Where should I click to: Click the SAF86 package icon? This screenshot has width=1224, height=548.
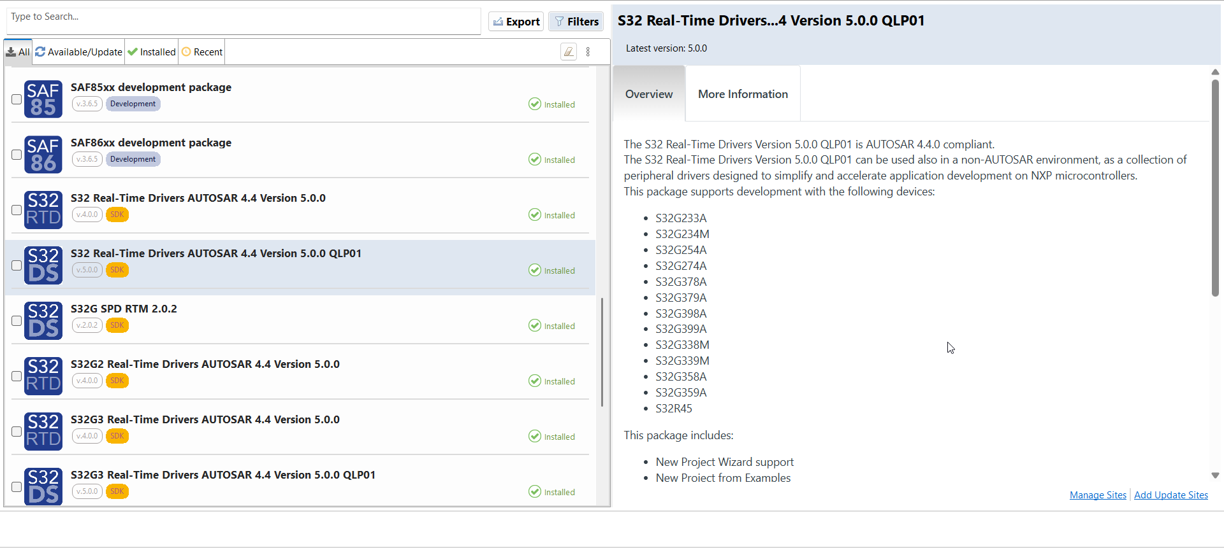43,155
